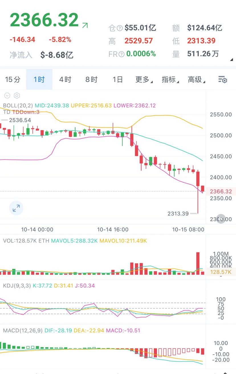This screenshot has width=236, height=374.
Task: Switch to the 8时 timeframe
Action: coord(91,79)
